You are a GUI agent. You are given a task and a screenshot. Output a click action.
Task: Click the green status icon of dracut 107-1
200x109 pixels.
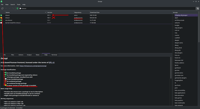coord(1,15)
